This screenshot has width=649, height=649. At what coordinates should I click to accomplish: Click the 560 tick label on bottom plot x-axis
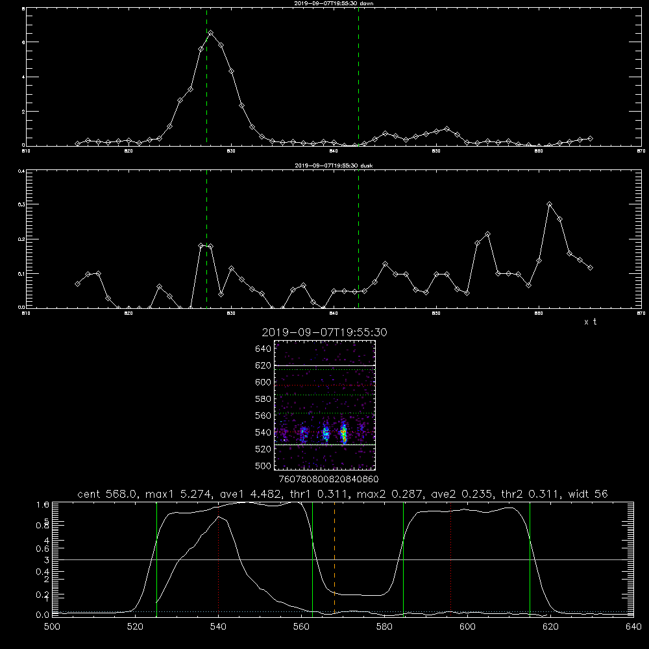click(x=301, y=627)
